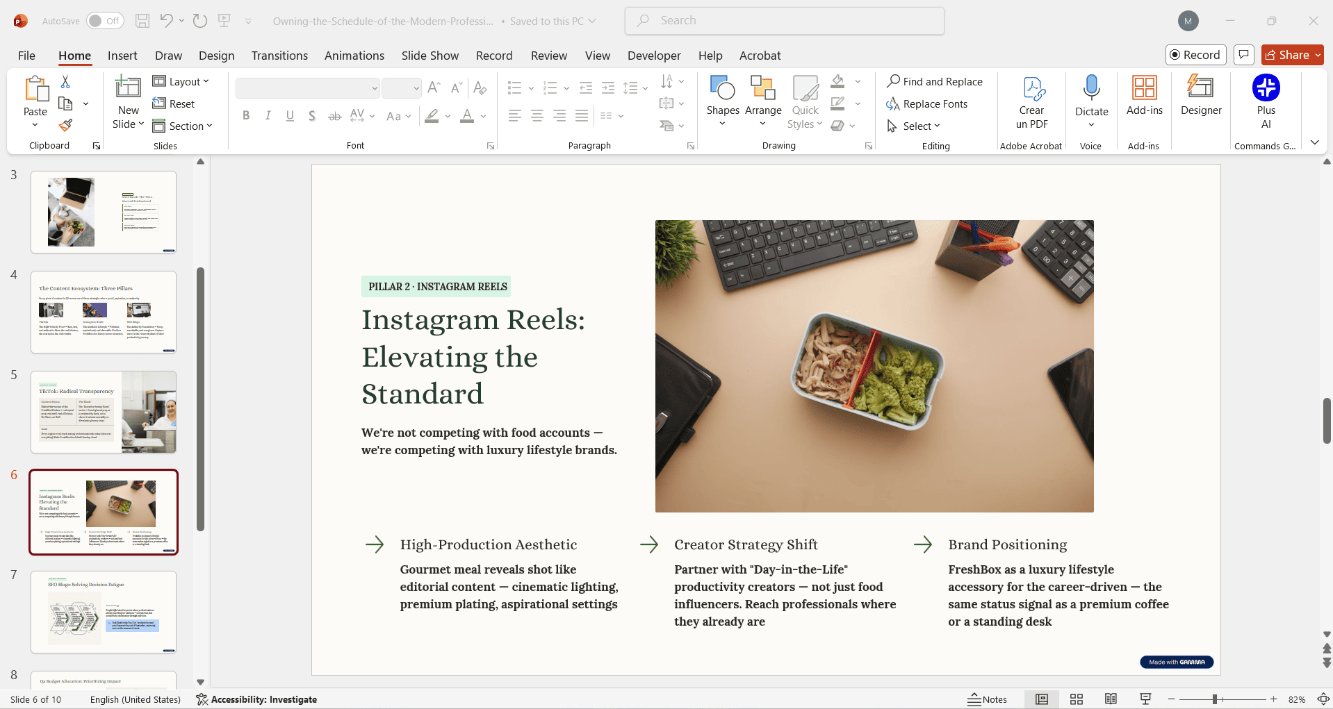Open the comments pane icon

(x=1244, y=55)
